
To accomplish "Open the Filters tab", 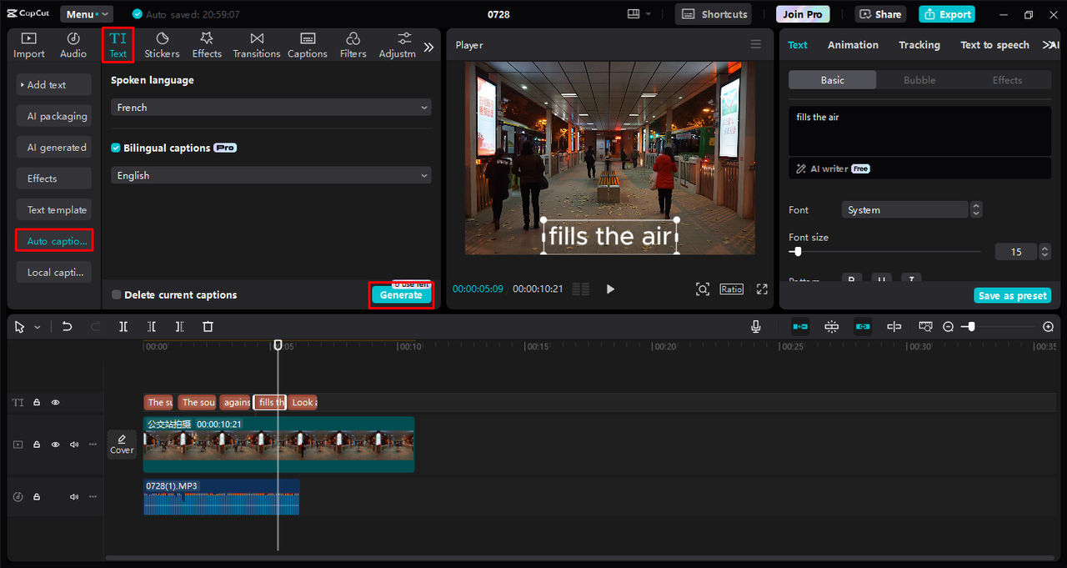I will point(353,45).
